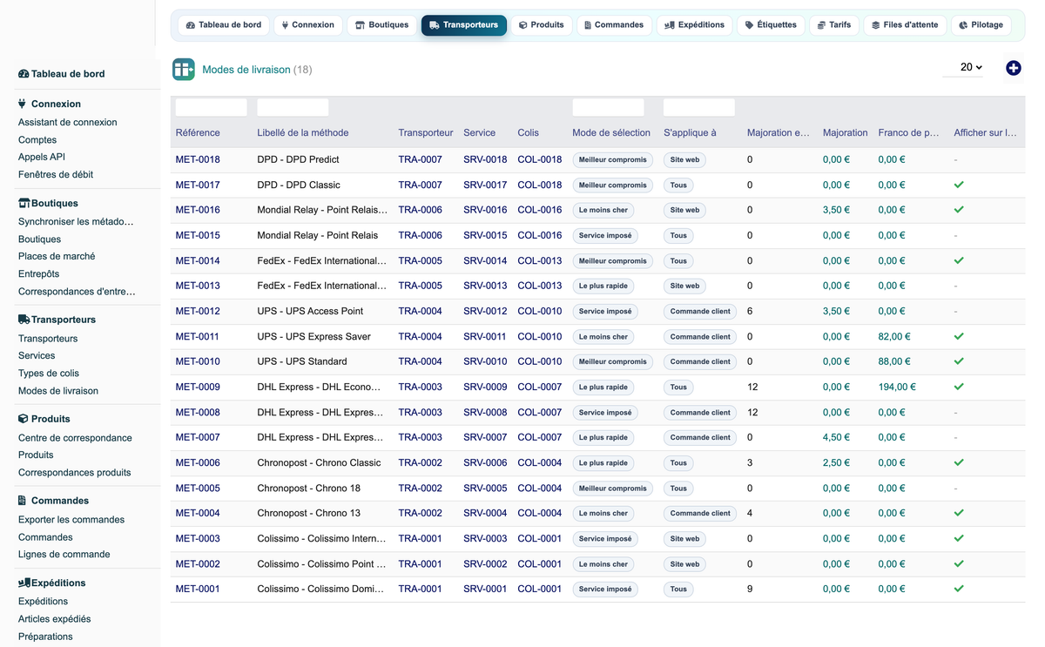Focus the filter field above Libellé de la méthode
The width and height of the screenshot is (1045, 647).
(293, 107)
